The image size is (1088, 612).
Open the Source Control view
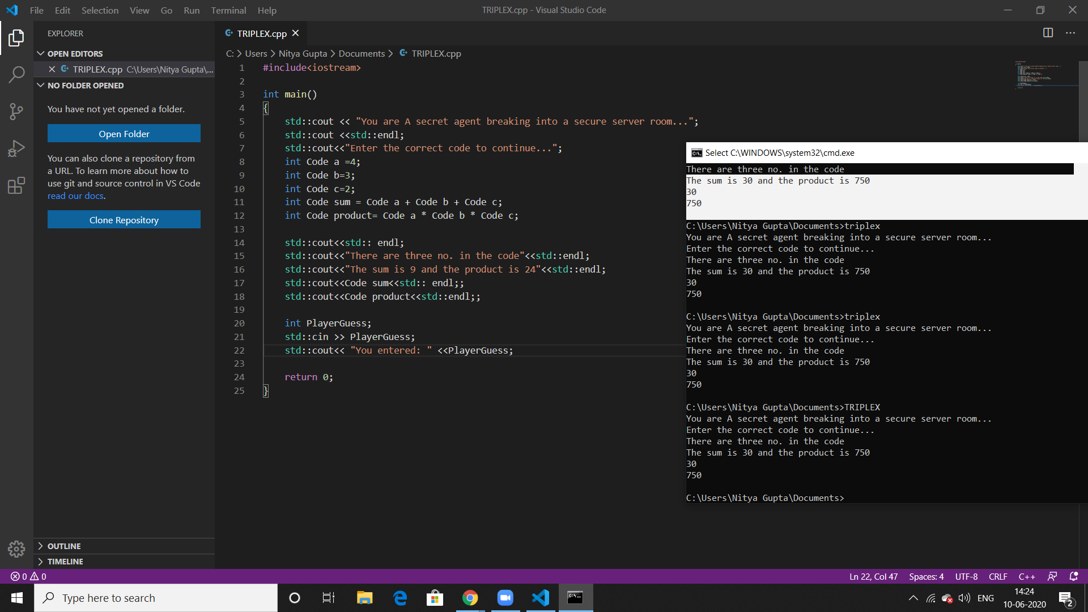16,111
